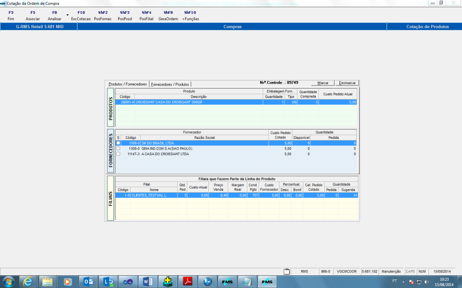Open the dropdown arrow next to Analisar

point(67,15)
